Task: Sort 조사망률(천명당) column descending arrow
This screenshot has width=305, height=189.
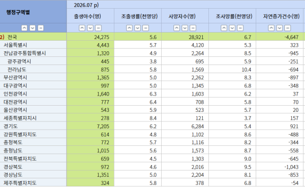Action: [232, 28]
